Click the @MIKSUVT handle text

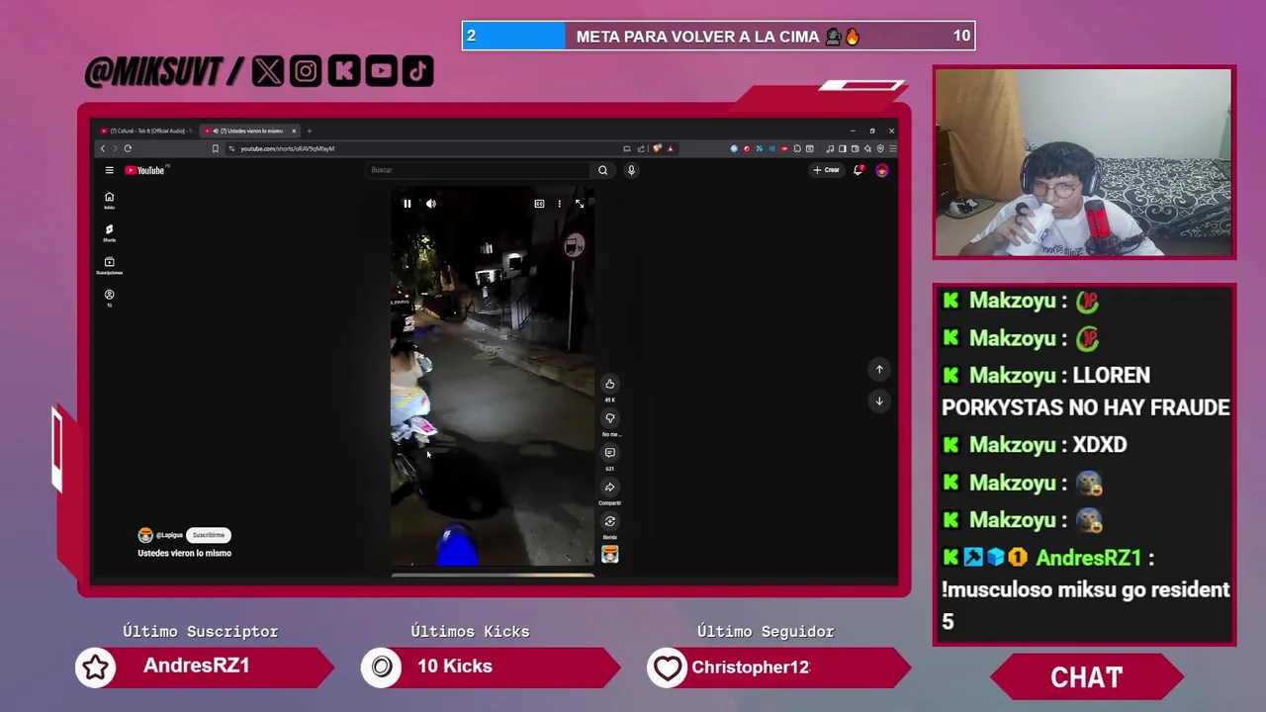(152, 71)
